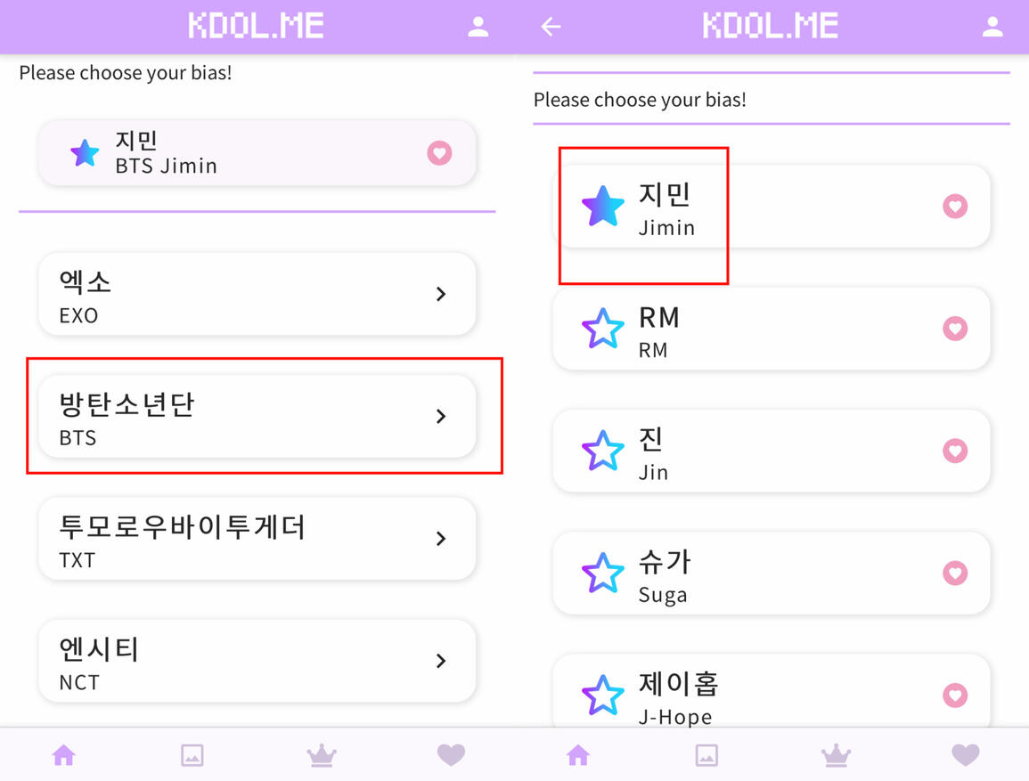
Task: Select the 진 Jin member card
Action: [x=771, y=451]
